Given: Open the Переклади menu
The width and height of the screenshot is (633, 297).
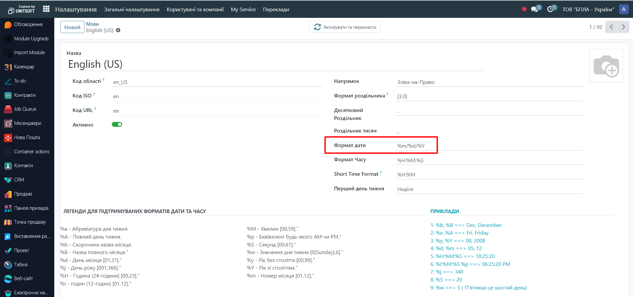Looking at the screenshot, I should [276, 10].
